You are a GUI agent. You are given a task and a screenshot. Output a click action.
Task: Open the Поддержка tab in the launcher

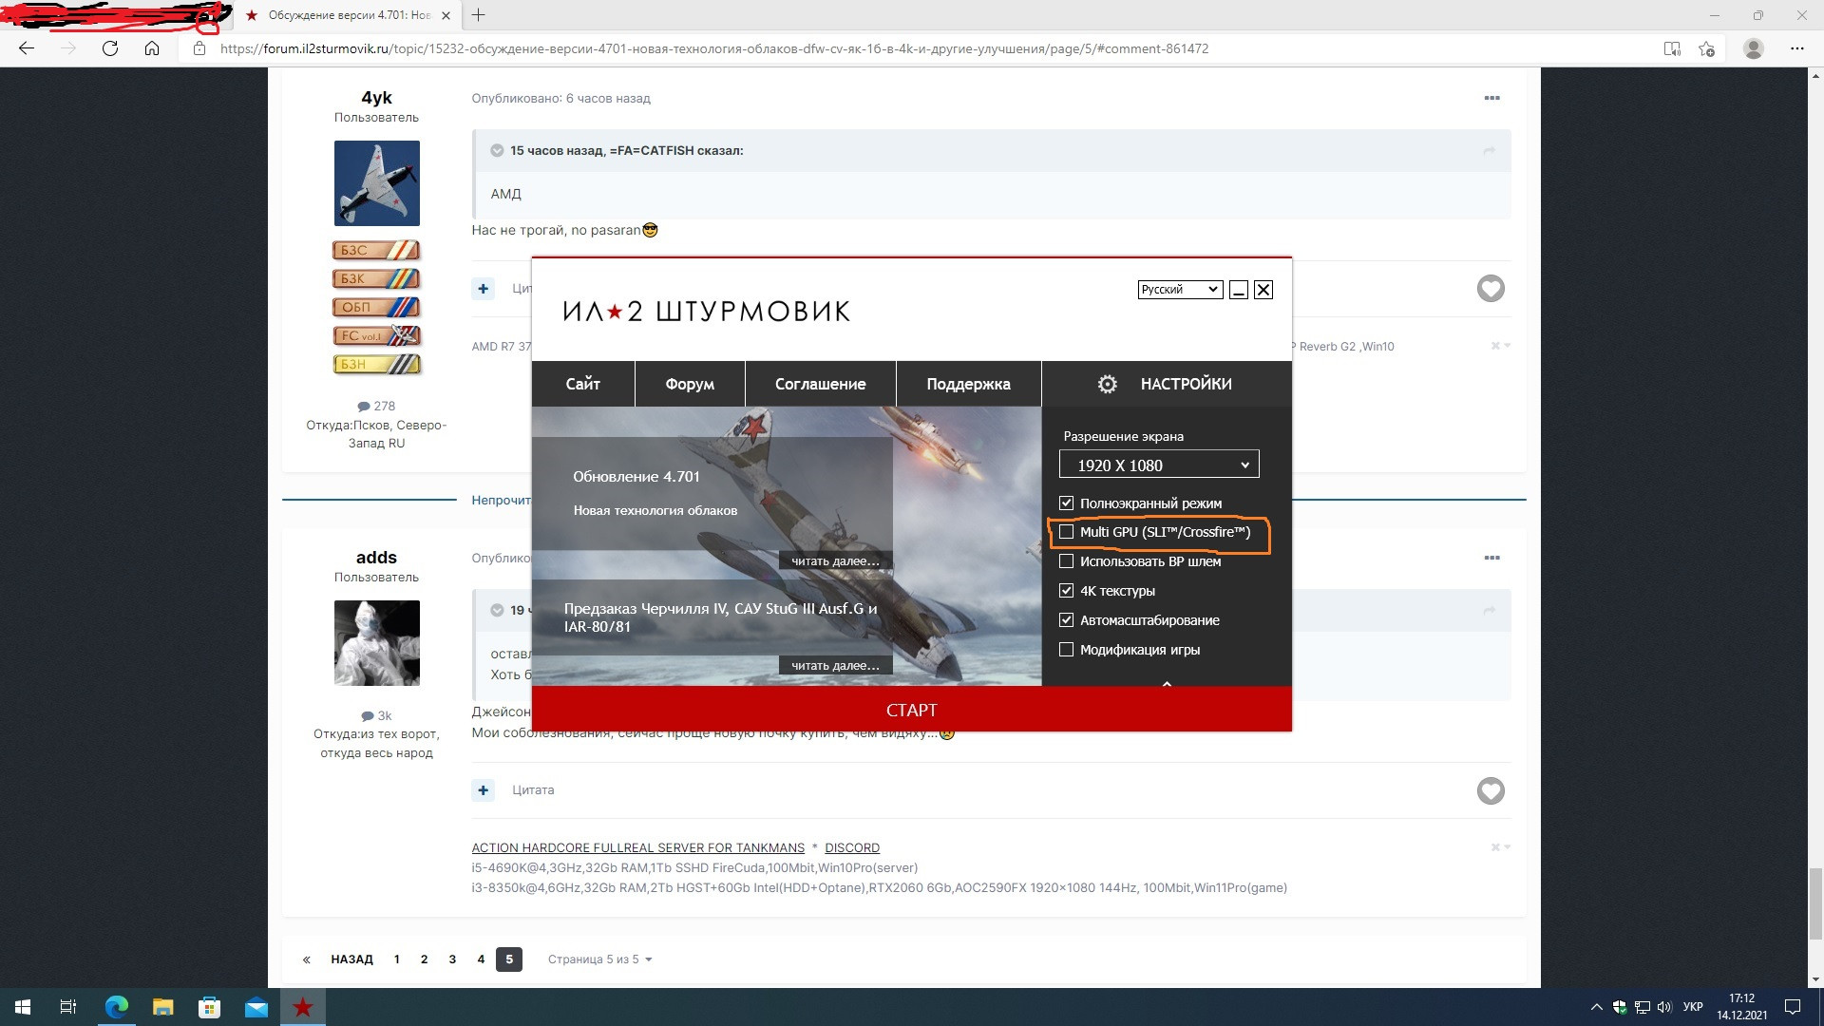[x=968, y=384]
